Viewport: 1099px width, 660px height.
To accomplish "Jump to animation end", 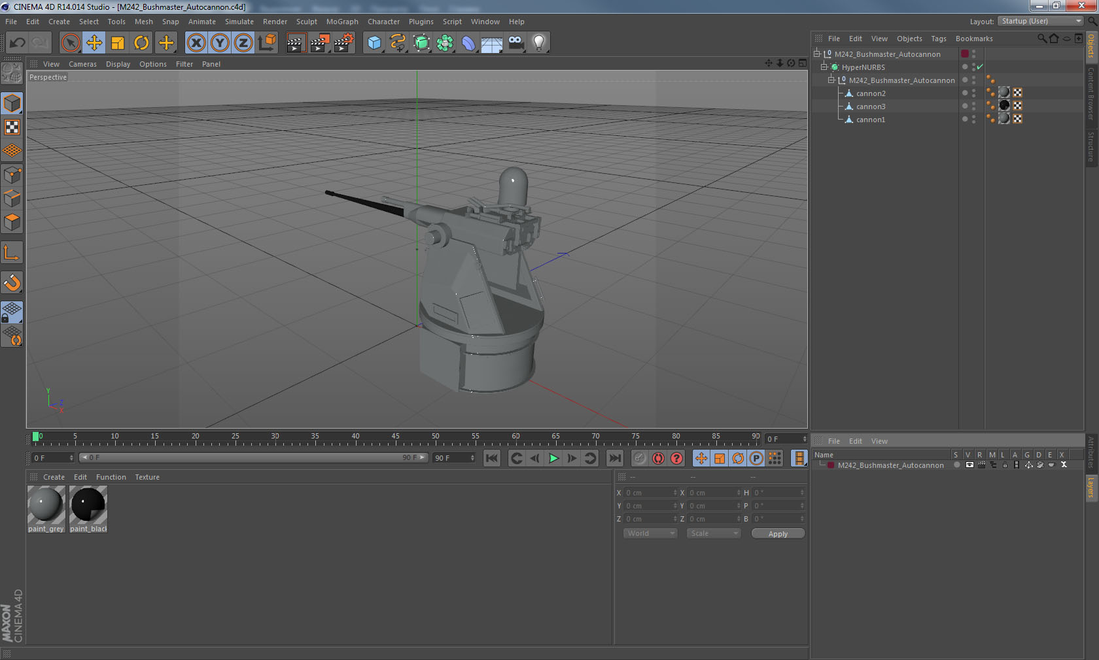I will coord(615,458).
